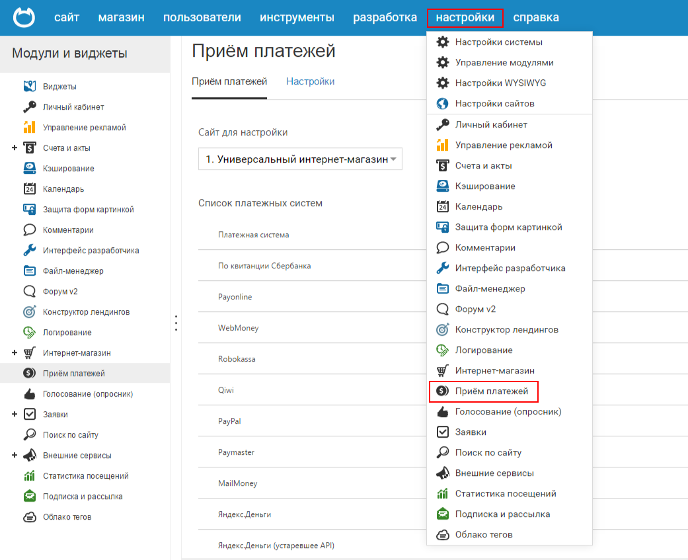Click the sidebar resize handle dots
Image resolution: width=688 pixels, height=560 pixels.
[x=176, y=323]
